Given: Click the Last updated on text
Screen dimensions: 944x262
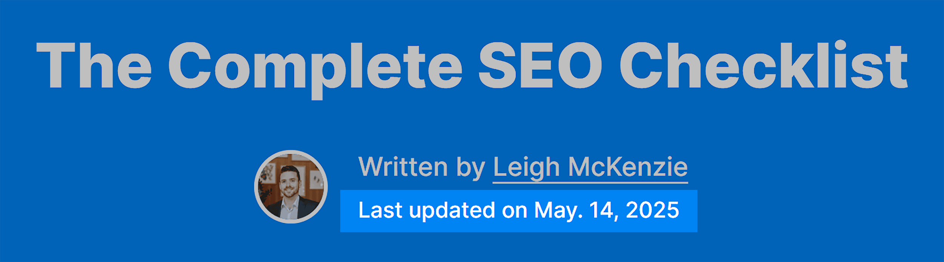Looking at the screenshot, I should point(443,211).
